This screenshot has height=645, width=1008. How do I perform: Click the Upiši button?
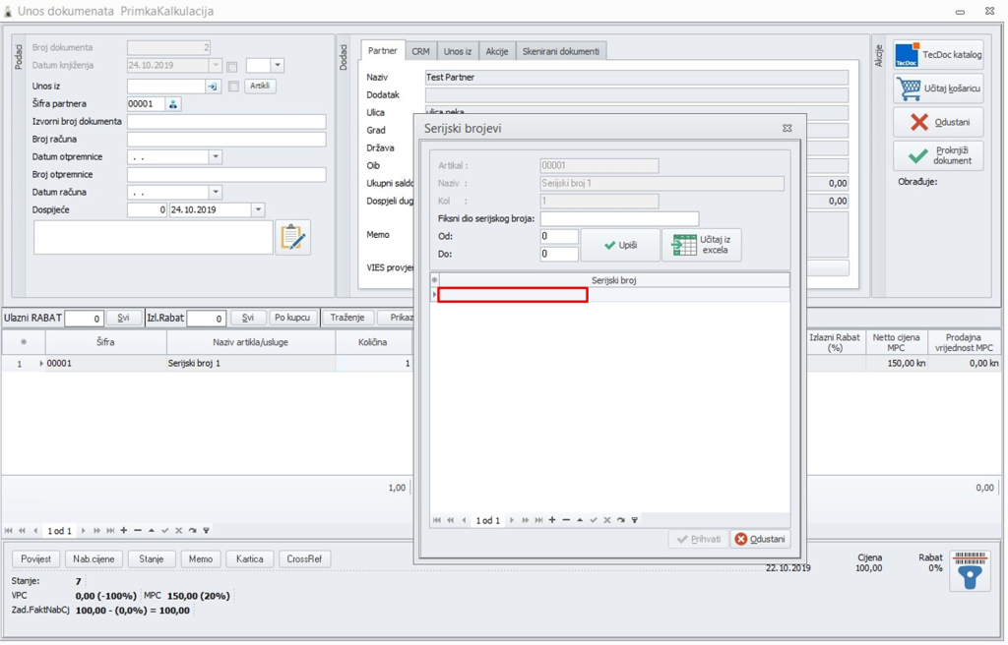click(620, 245)
